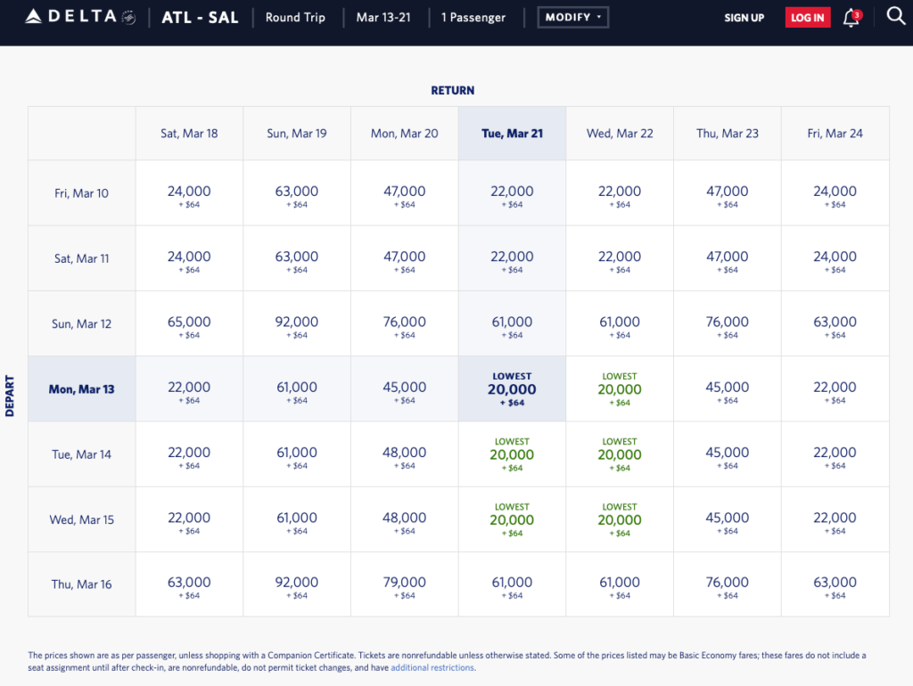Select the ATL - SAL route in header

[200, 17]
